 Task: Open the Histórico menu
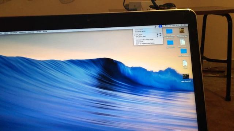pos(22,32)
